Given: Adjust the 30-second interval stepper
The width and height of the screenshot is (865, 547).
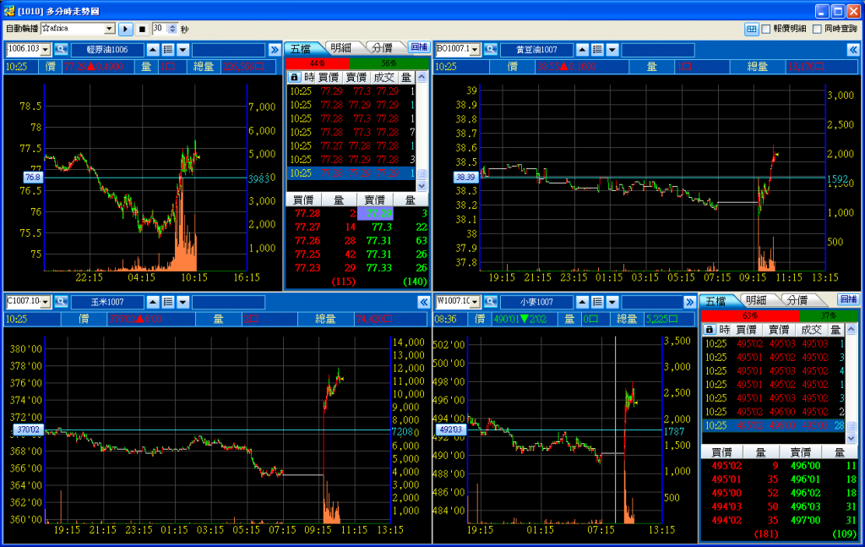Looking at the screenshot, I should [x=172, y=29].
